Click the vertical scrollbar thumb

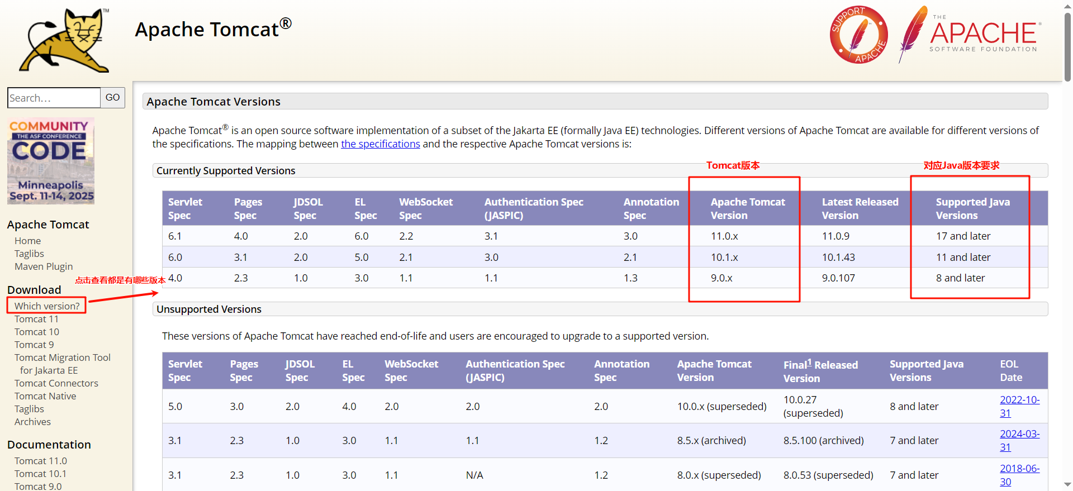point(1067,47)
